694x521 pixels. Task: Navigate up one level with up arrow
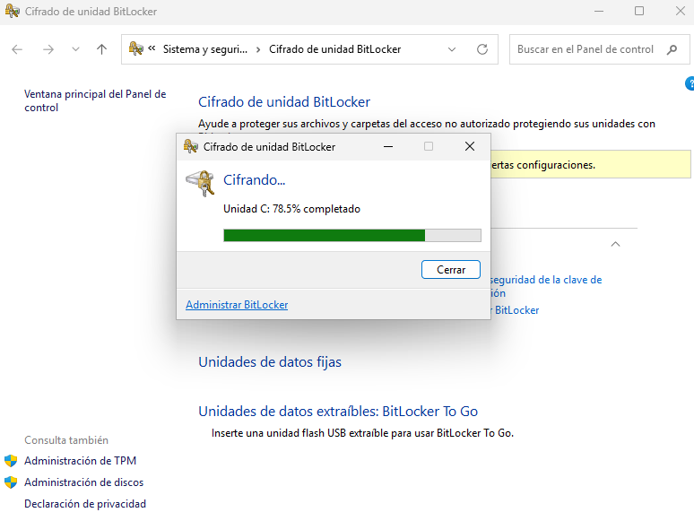click(101, 49)
